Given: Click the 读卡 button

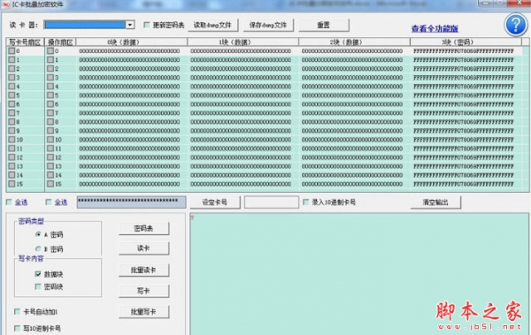Looking at the screenshot, I should pos(143,248).
